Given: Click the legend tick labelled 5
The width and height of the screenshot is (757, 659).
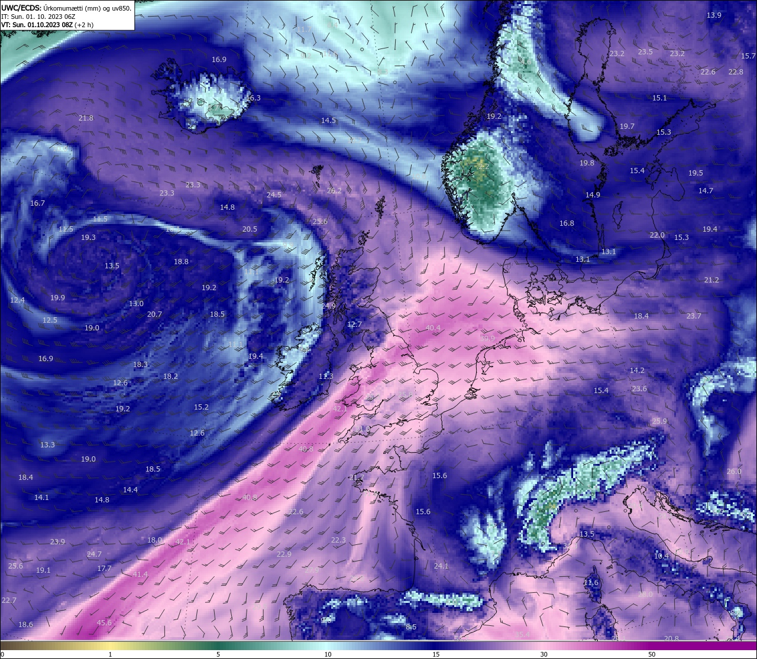Looking at the screenshot, I should pos(218,654).
